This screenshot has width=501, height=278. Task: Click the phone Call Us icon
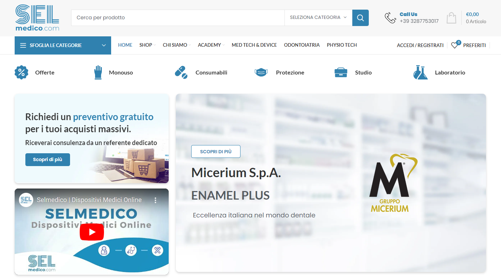click(x=390, y=18)
